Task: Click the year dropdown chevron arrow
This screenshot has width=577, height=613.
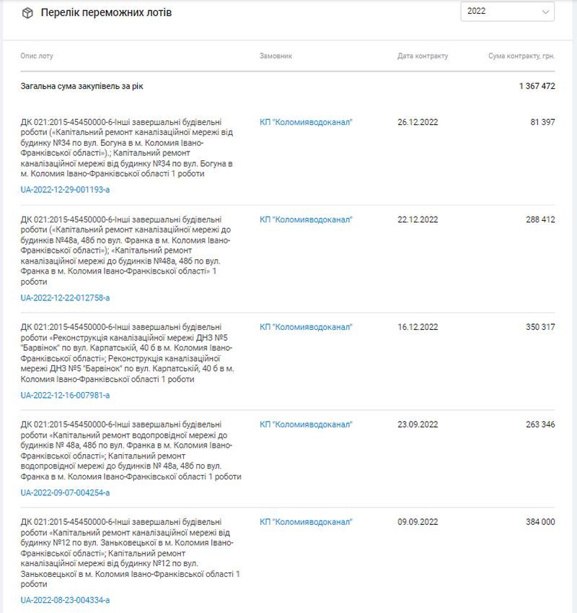Action: tap(545, 12)
